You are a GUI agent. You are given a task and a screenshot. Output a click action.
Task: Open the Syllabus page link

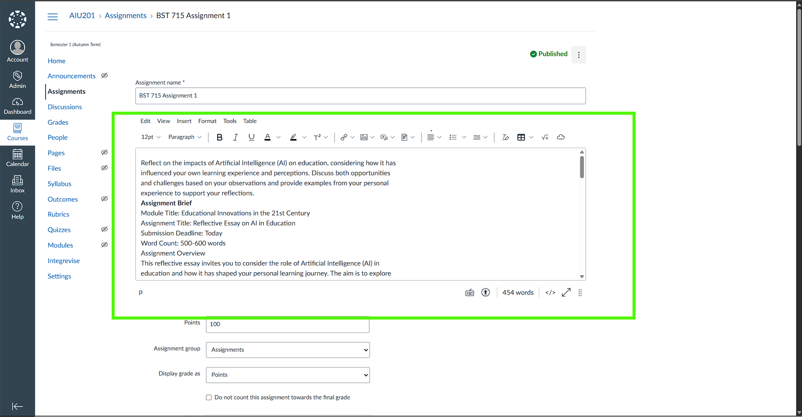[x=59, y=184]
